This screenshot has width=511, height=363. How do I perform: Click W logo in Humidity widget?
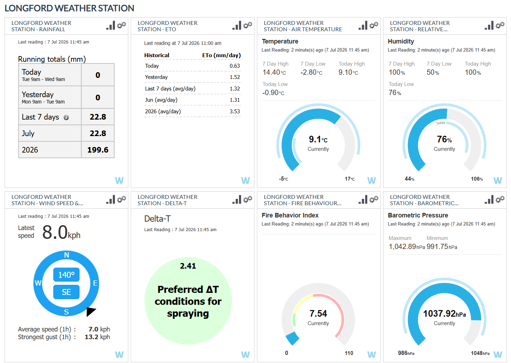498,180
